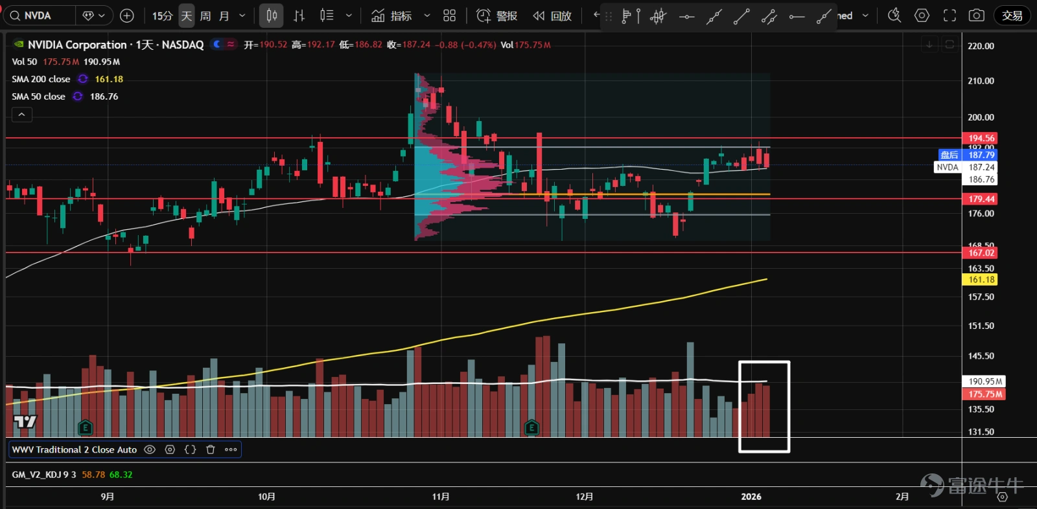Open more options for WWV indicator
This screenshot has height=509, width=1037.
click(x=231, y=449)
